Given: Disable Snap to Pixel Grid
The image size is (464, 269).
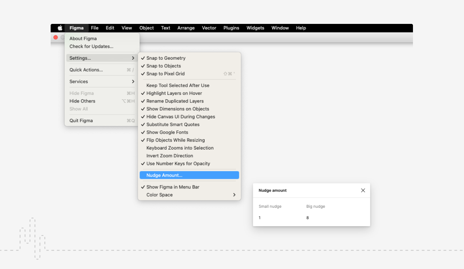Looking at the screenshot, I should pos(165,74).
